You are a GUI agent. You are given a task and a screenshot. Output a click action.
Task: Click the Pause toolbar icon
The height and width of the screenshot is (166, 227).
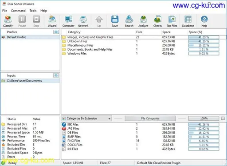22,21
